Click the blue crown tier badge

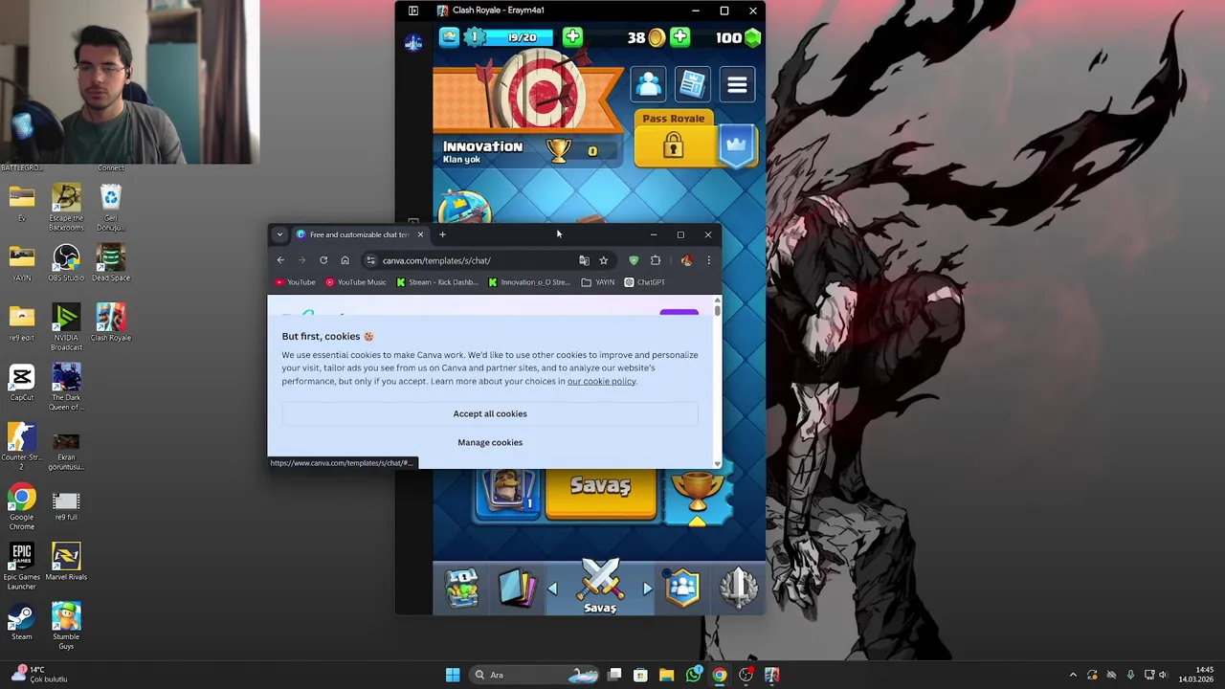tap(737, 145)
